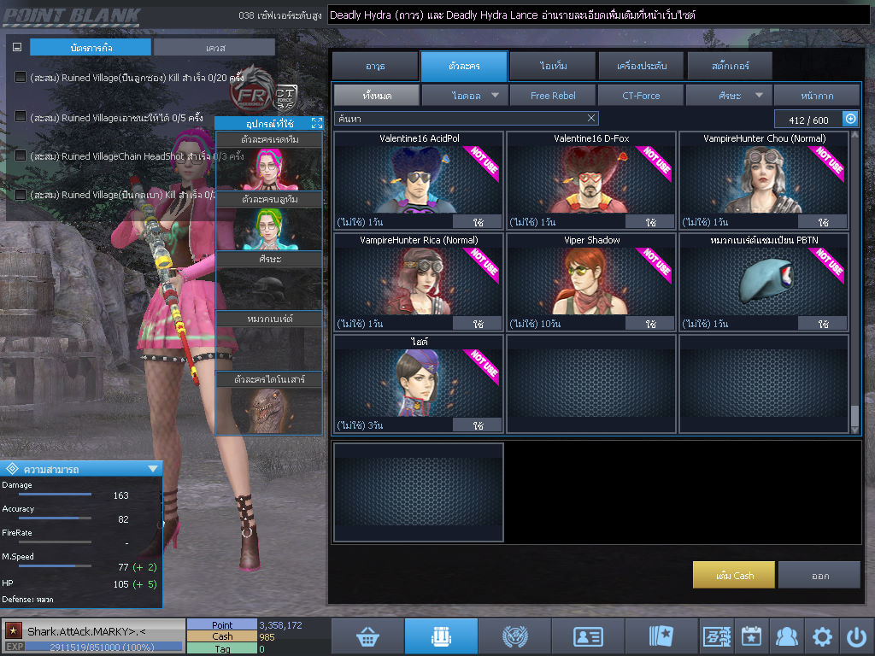875x656 pixels.
Task: Use VampireHunter Rica via ใช้ button
Action: click(478, 324)
